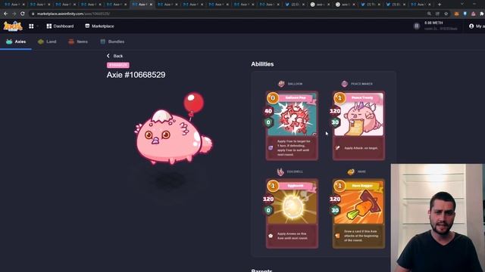485x272 pixels.
Task: Select the Hare Dagger ability card
Action: click(x=358, y=213)
